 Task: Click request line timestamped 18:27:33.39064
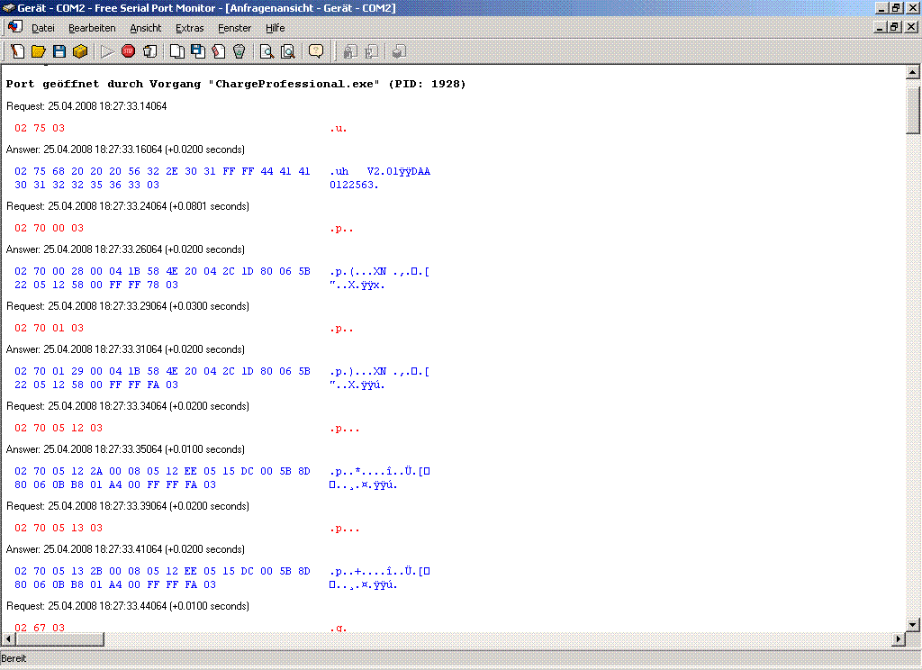(128, 506)
